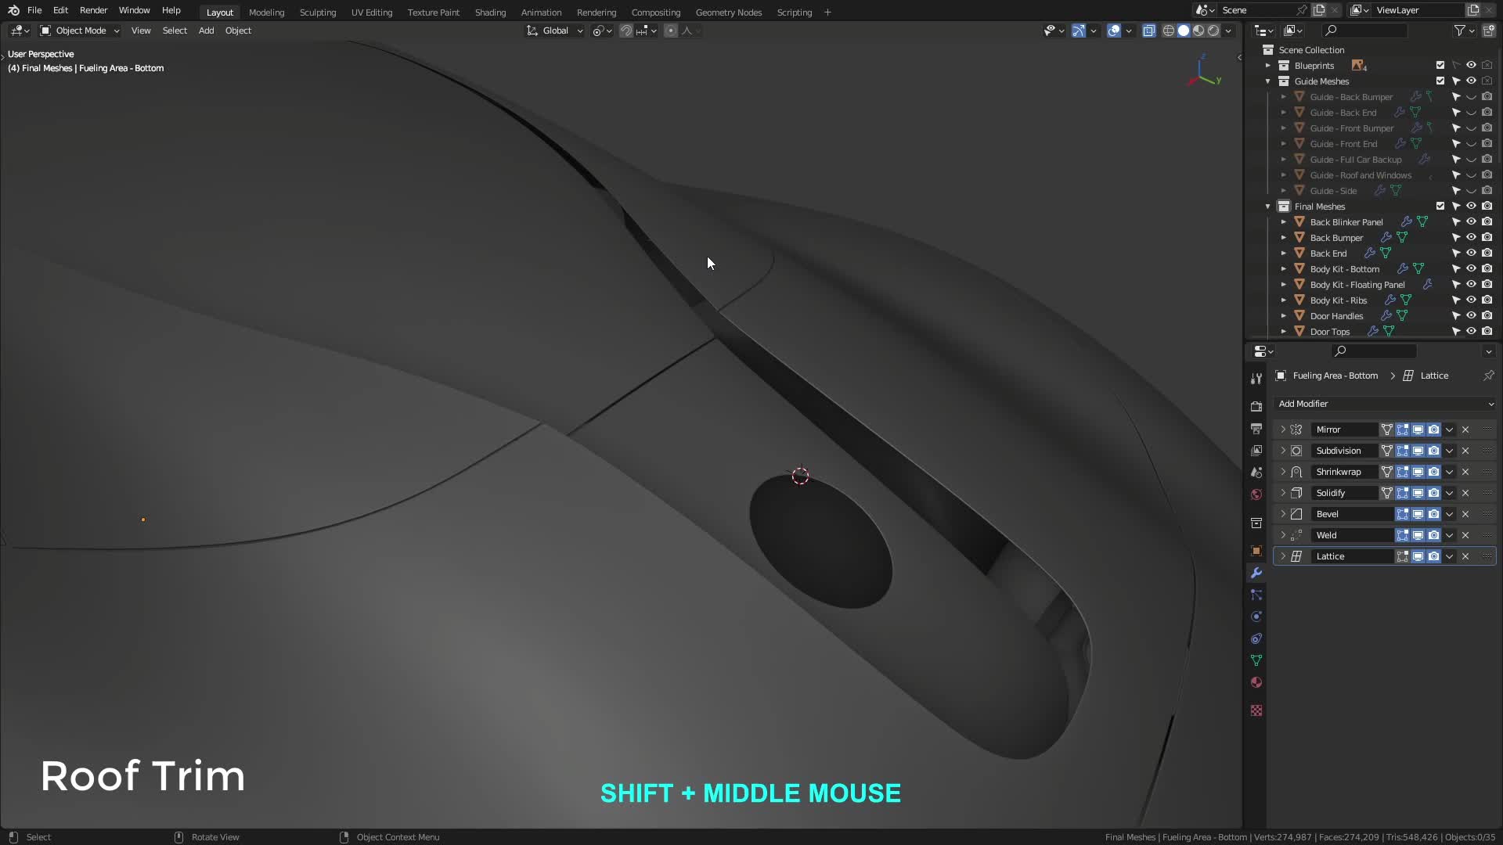Switch to wireframe viewport shading

point(1169,31)
